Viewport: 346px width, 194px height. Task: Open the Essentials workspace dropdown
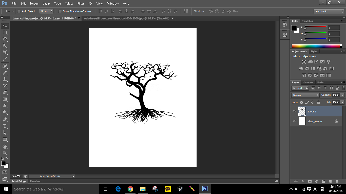(x=329, y=12)
